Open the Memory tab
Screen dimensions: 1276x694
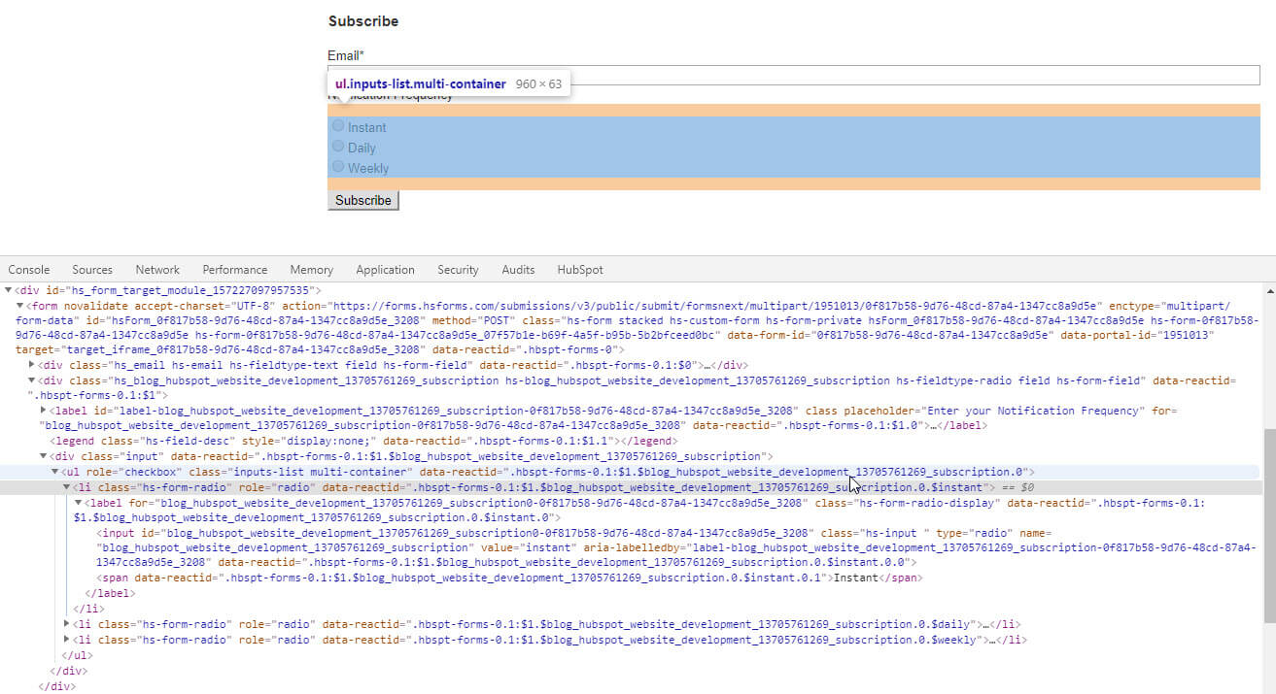(x=311, y=269)
